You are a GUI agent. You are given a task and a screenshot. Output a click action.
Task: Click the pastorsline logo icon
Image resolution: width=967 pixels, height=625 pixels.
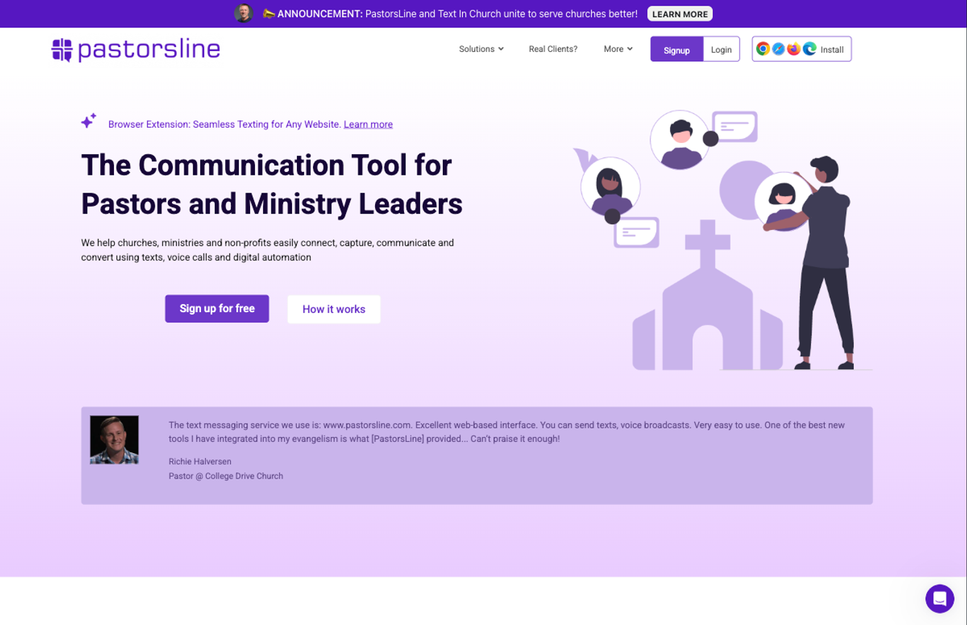tap(62, 50)
